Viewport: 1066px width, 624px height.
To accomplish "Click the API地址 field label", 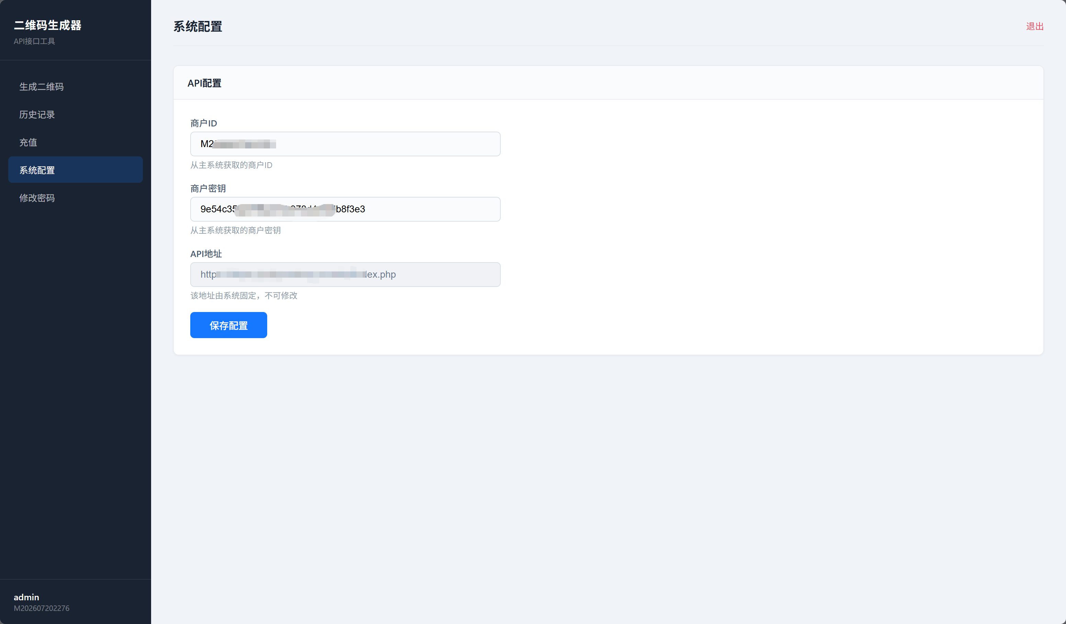I will pyautogui.click(x=206, y=254).
